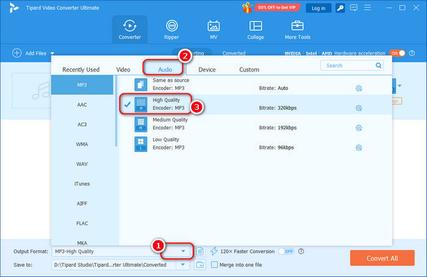Check Merge into one file

214,264
